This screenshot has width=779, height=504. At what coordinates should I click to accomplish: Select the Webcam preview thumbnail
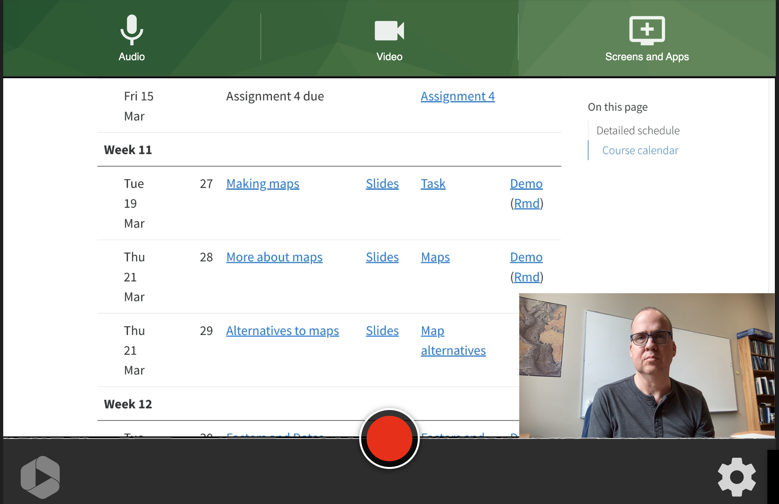(x=647, y=365)
